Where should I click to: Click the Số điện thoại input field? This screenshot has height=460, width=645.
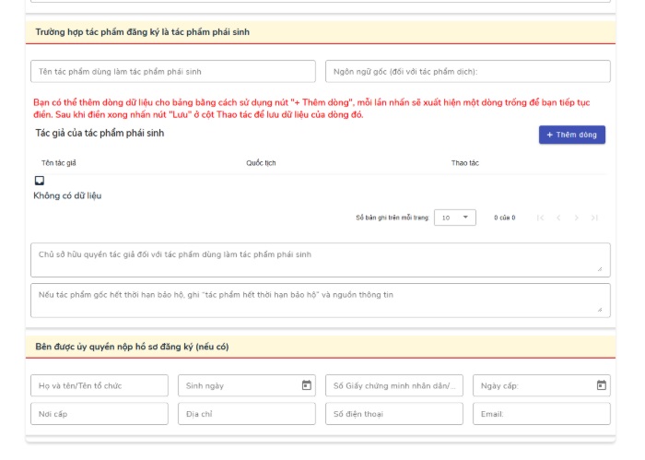[394, 414]
